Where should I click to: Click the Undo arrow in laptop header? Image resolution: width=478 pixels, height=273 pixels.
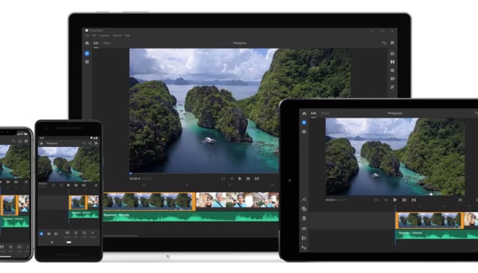384,44
